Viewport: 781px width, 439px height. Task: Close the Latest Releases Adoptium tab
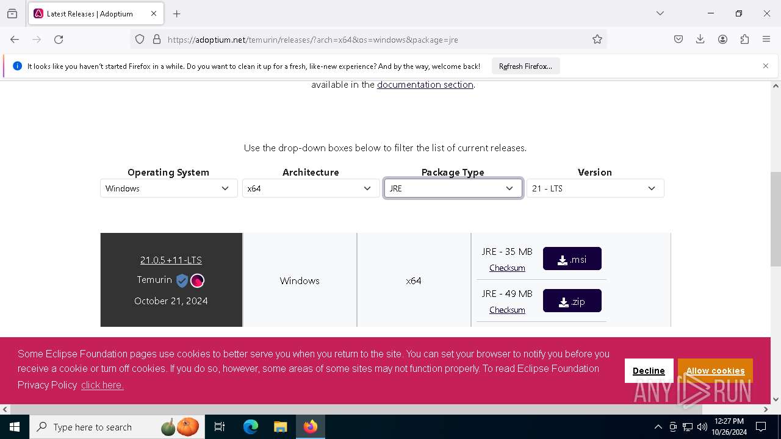(x=154, y=13)
